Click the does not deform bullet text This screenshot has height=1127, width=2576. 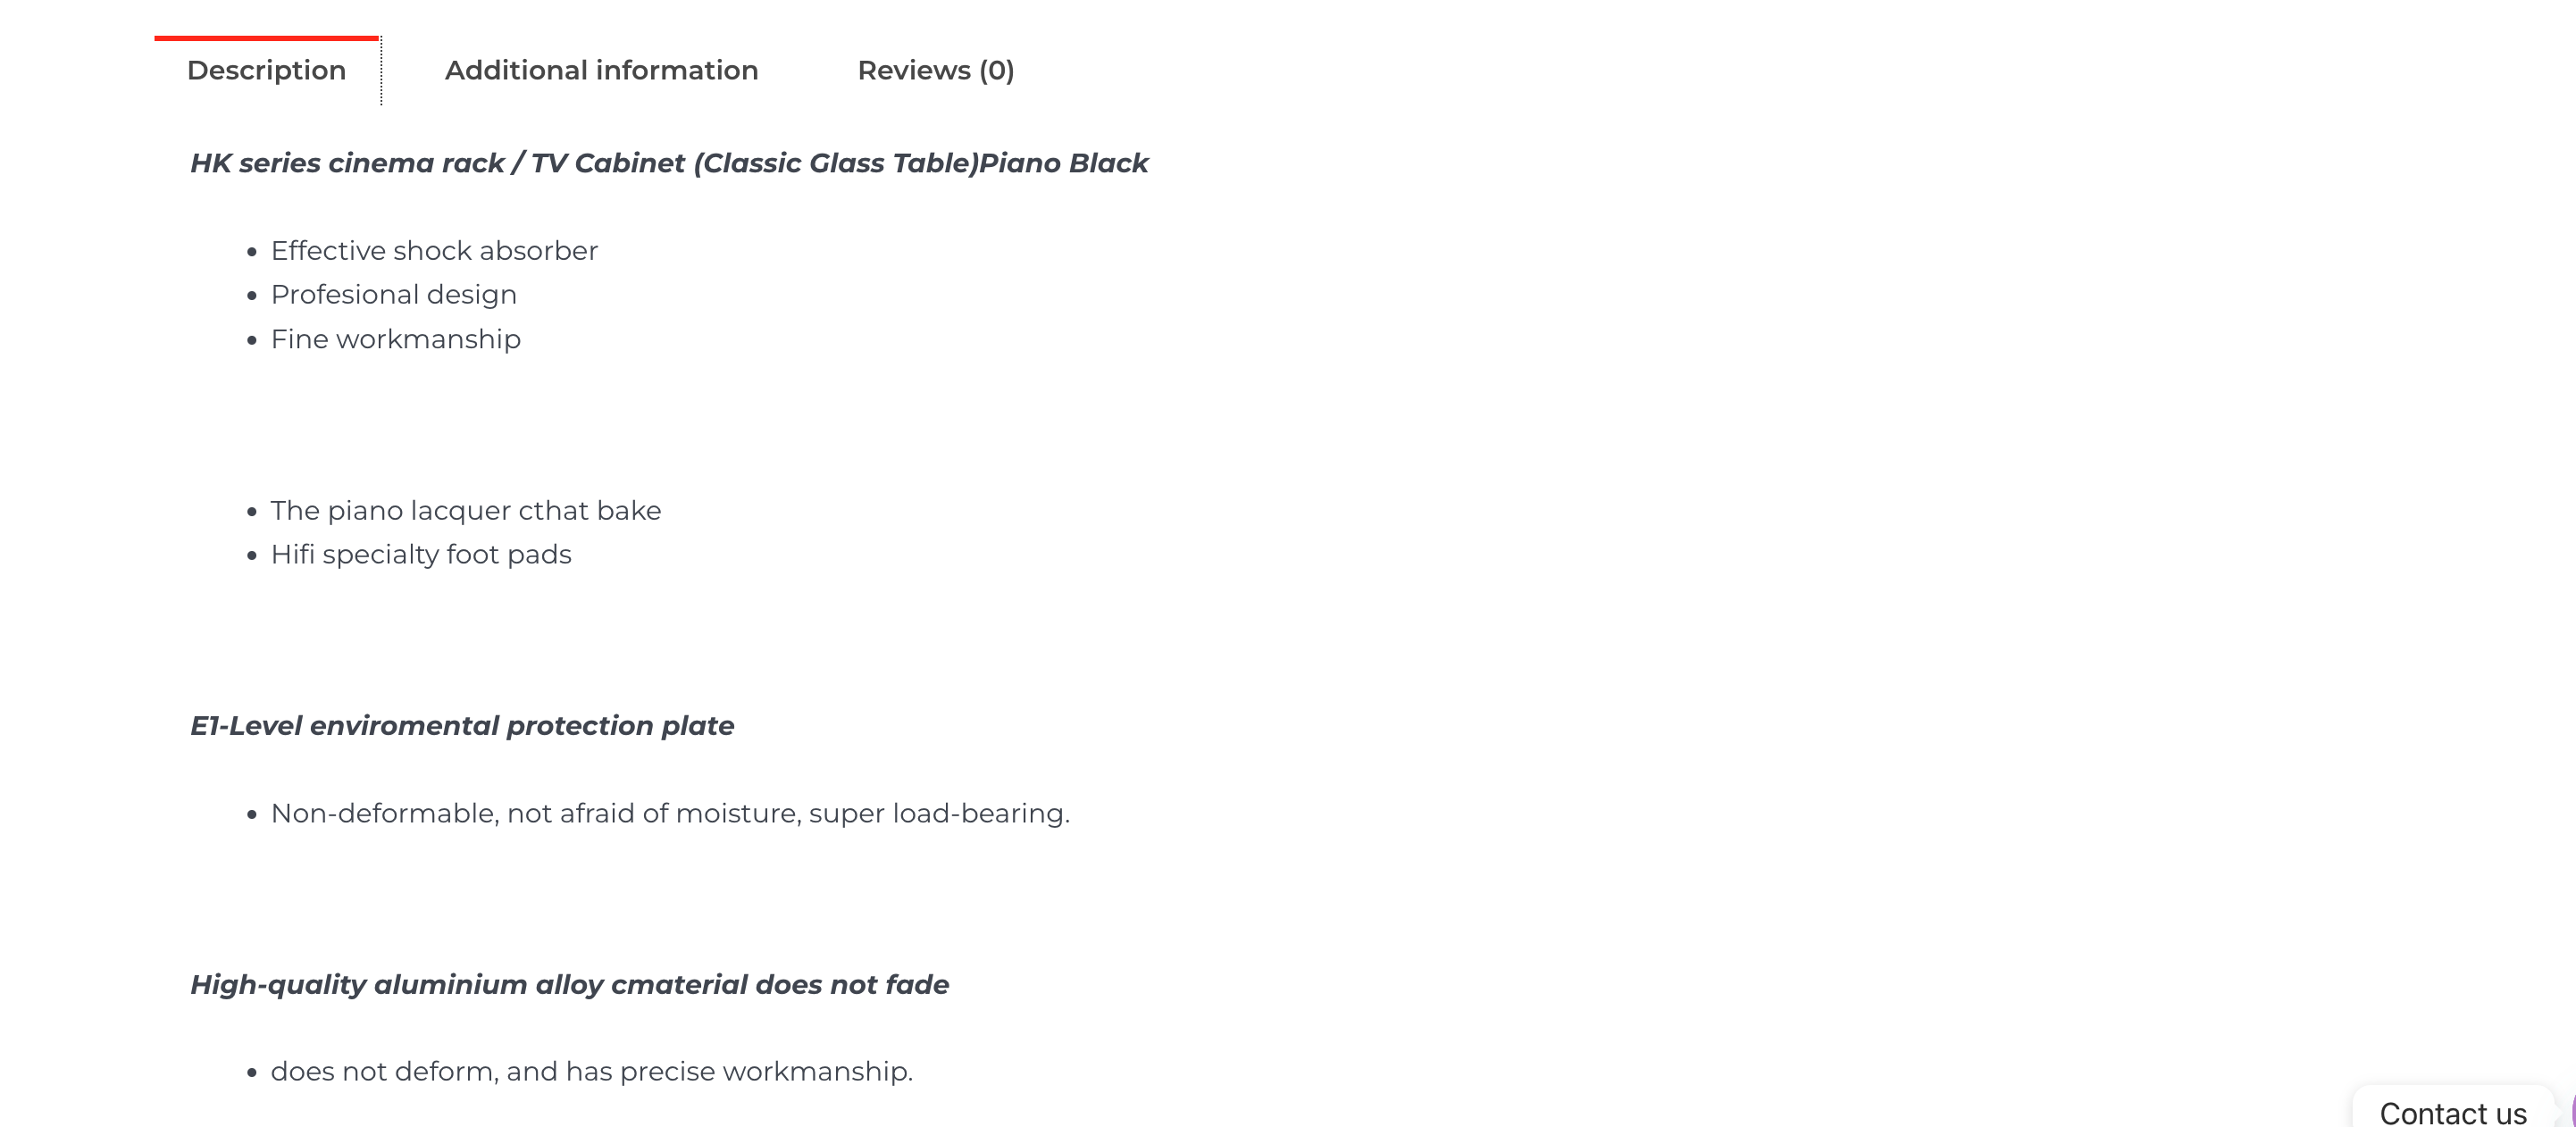(x=592, y=1071)
